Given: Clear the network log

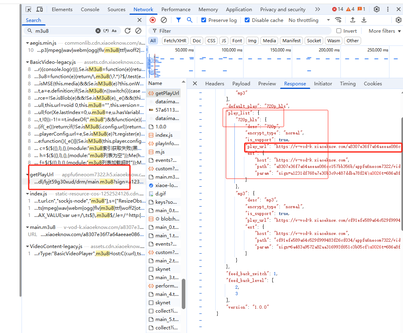Looking at the screenshot, I should [x=164, y=20].
